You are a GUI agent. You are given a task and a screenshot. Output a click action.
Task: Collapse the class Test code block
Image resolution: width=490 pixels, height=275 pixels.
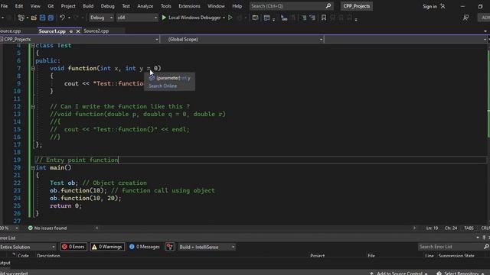click(33, 46)
